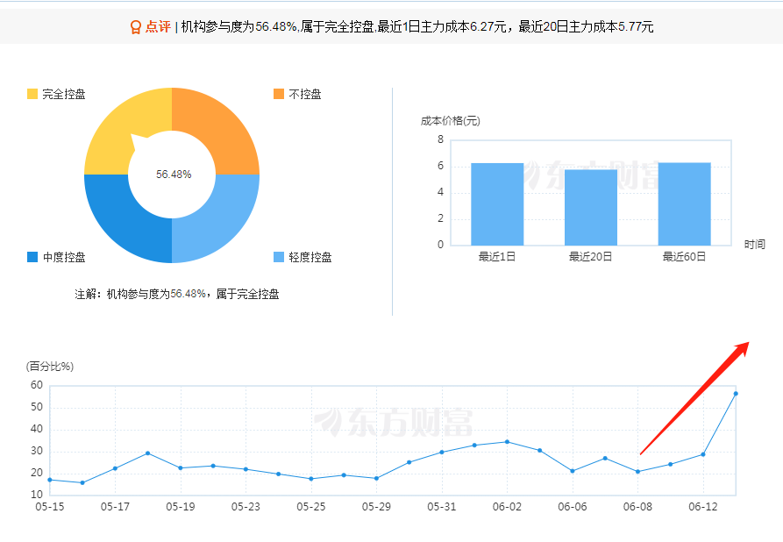This screenshot has height=542, width=783.
Task: Click the pie chart center showing 56.48%
Action: [172, 174]
